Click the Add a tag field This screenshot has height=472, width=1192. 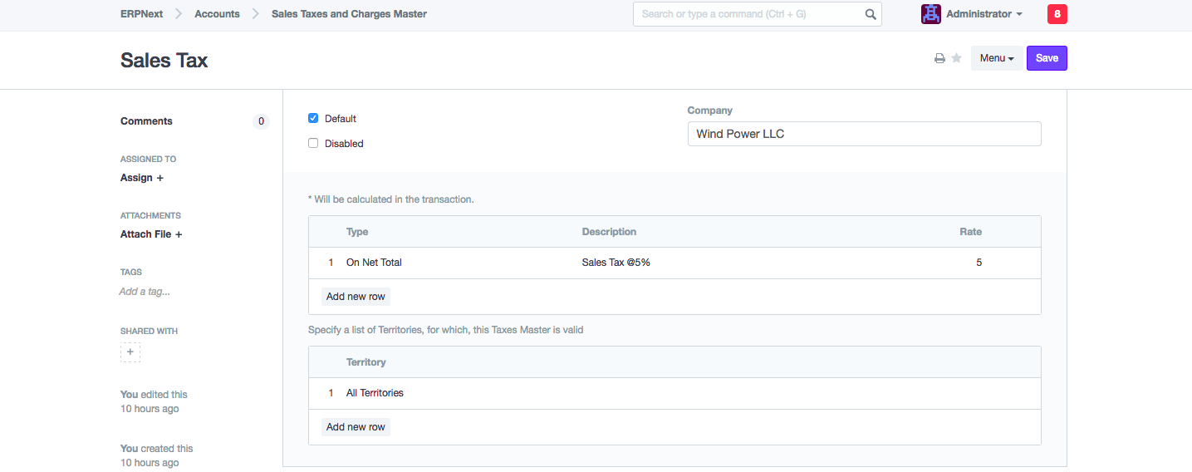[x=145, y=292]
